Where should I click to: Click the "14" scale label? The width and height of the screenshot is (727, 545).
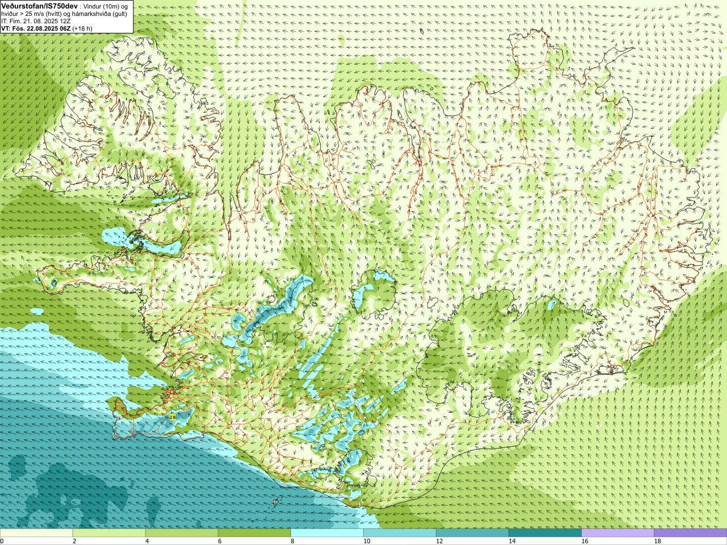[512, 541]
